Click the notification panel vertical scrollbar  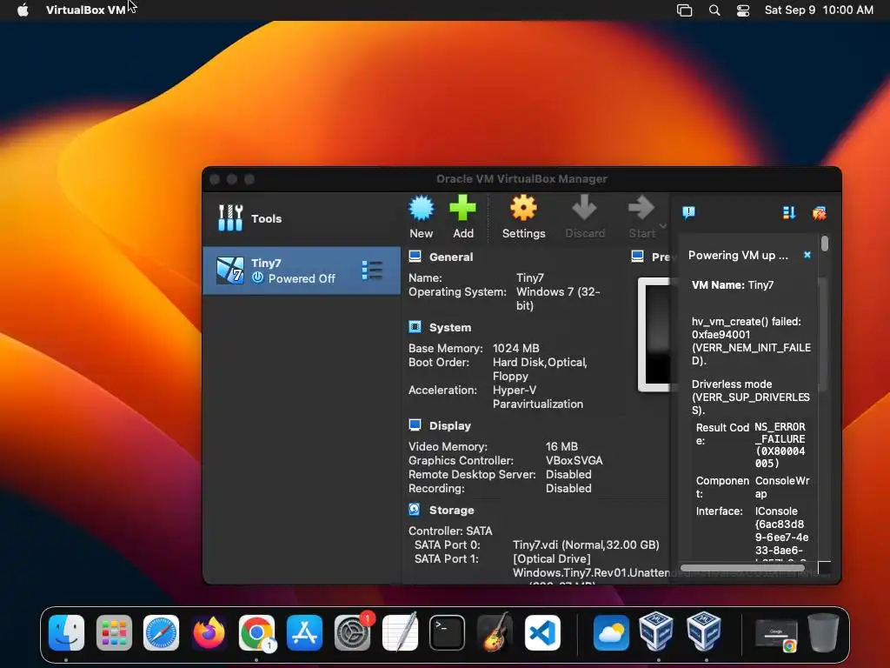824,244
